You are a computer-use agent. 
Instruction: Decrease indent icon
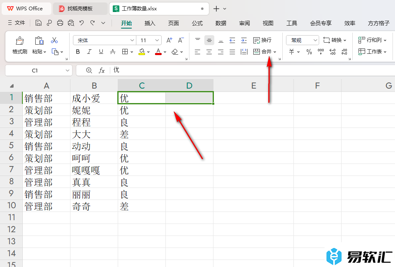pyautogui.click(x=232, y=40)
